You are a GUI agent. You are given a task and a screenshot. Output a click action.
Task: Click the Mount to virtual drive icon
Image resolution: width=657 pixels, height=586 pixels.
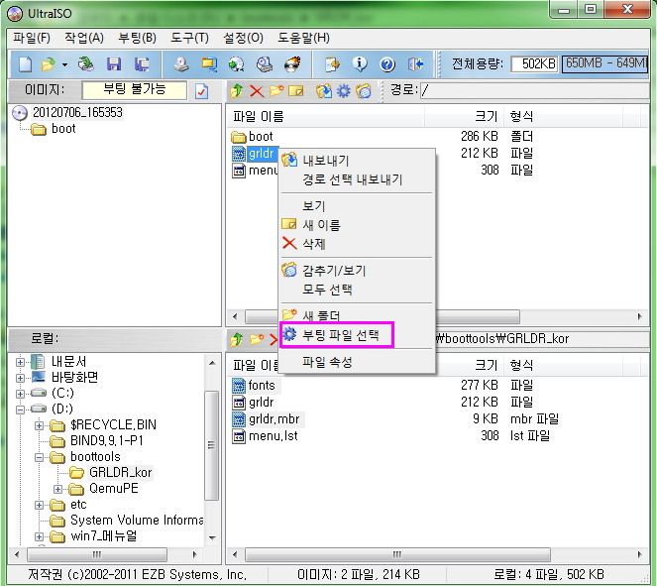coord(264,64)
